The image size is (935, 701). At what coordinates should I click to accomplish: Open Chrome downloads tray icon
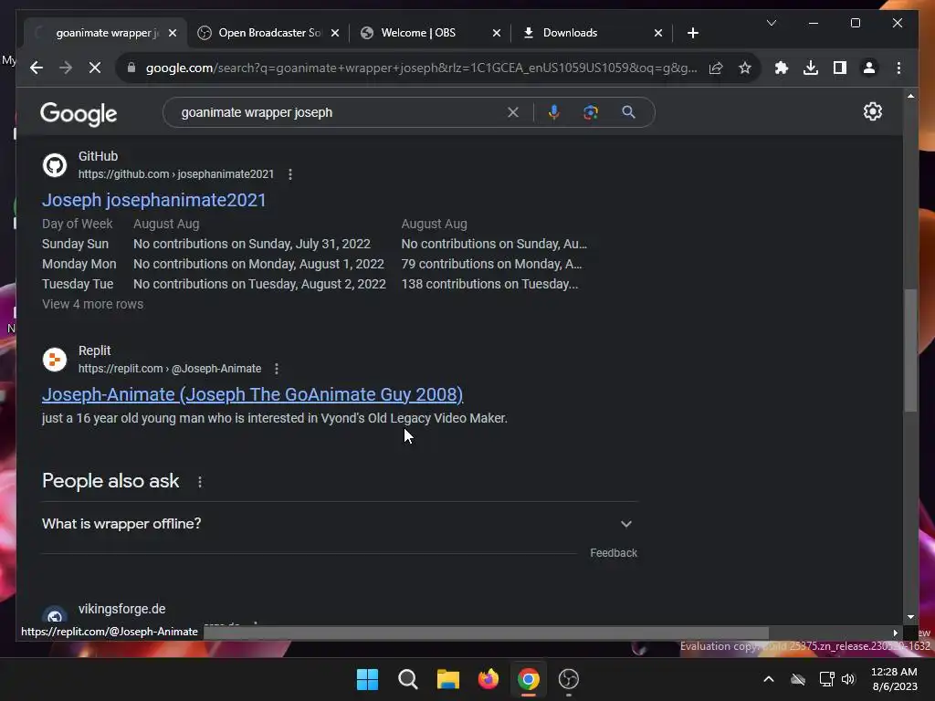tap(811, 68)
